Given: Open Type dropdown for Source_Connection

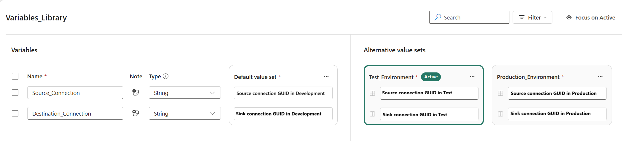Looking at the screenshot, I should [185, 93].
